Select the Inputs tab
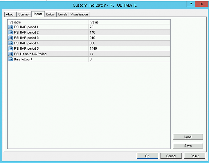 click(x=38, y=14)
